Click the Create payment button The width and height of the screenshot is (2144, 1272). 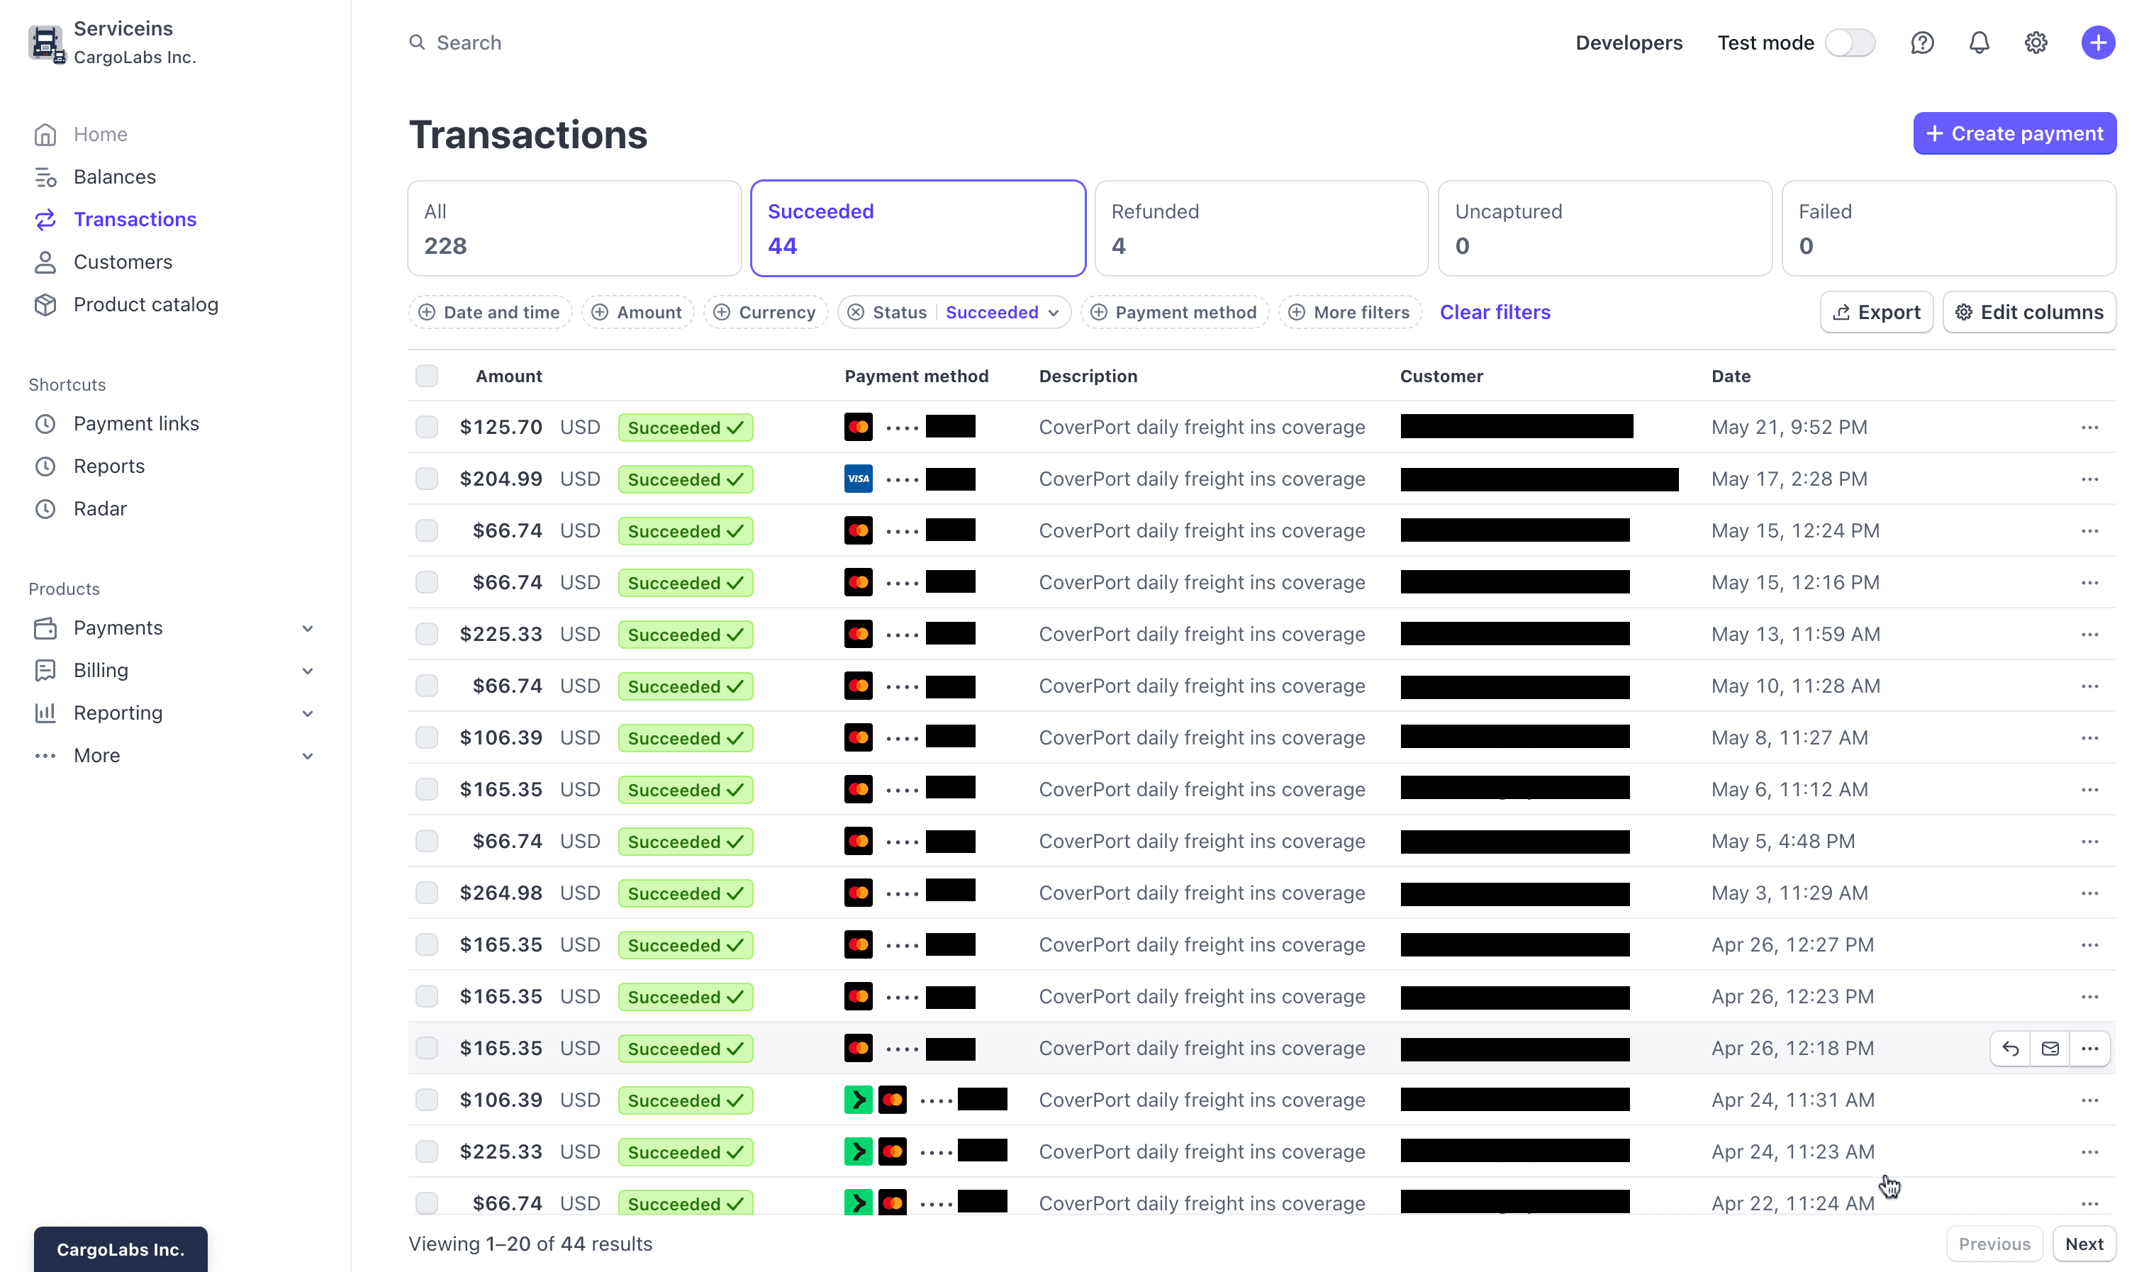(x=2014, y=134)
